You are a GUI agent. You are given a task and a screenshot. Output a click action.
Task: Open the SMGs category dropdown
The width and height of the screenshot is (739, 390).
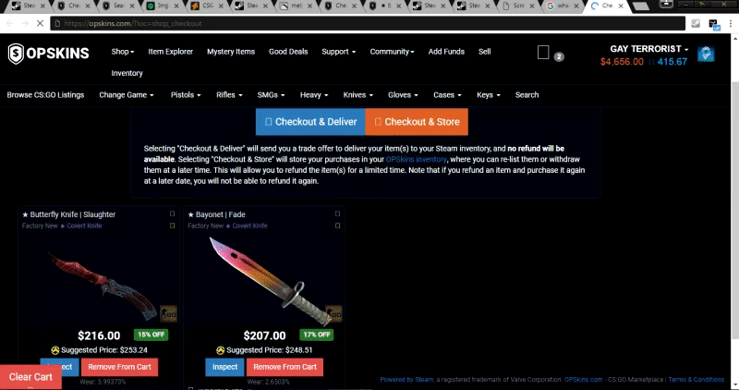271,95
